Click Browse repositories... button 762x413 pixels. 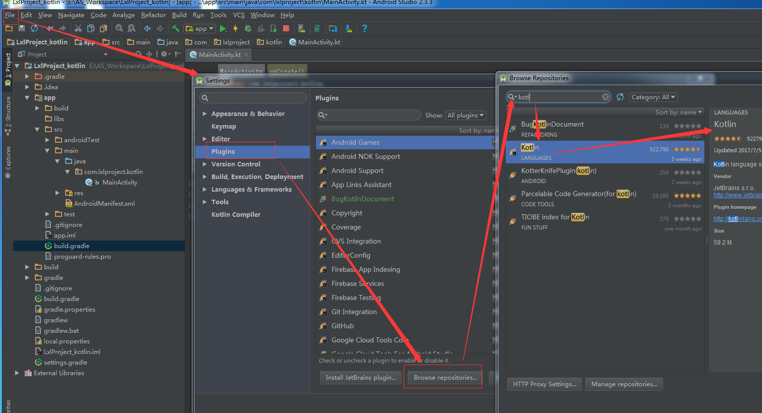click(x=446, y=377)
